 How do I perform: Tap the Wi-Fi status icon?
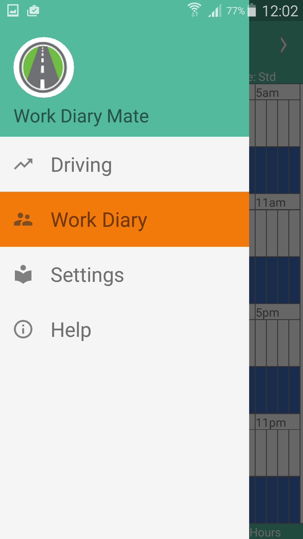(x=194, y=10)
